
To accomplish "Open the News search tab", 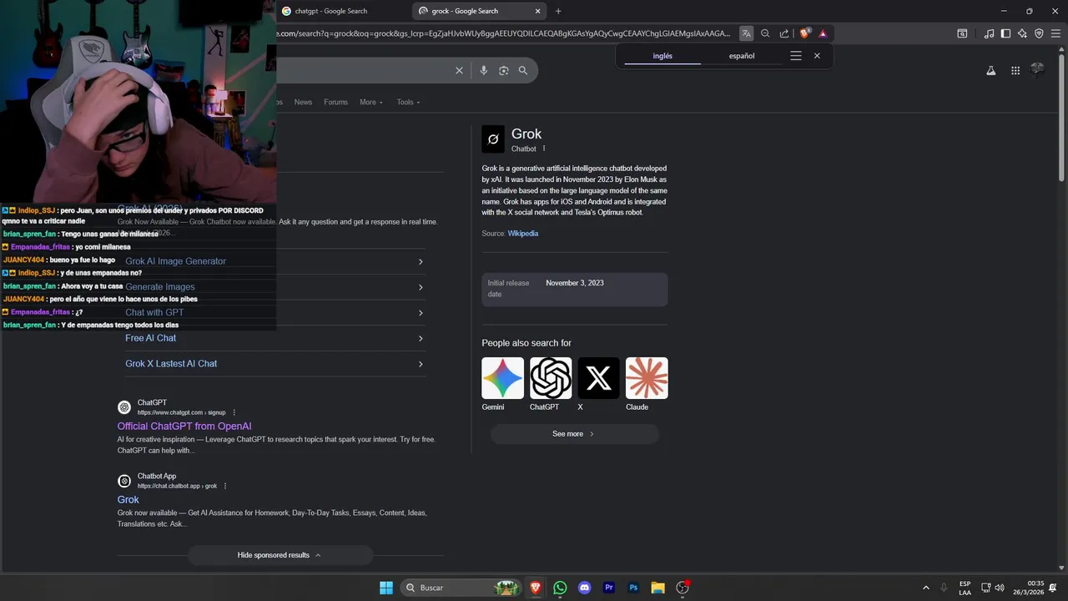I will (x=303, y=102).
